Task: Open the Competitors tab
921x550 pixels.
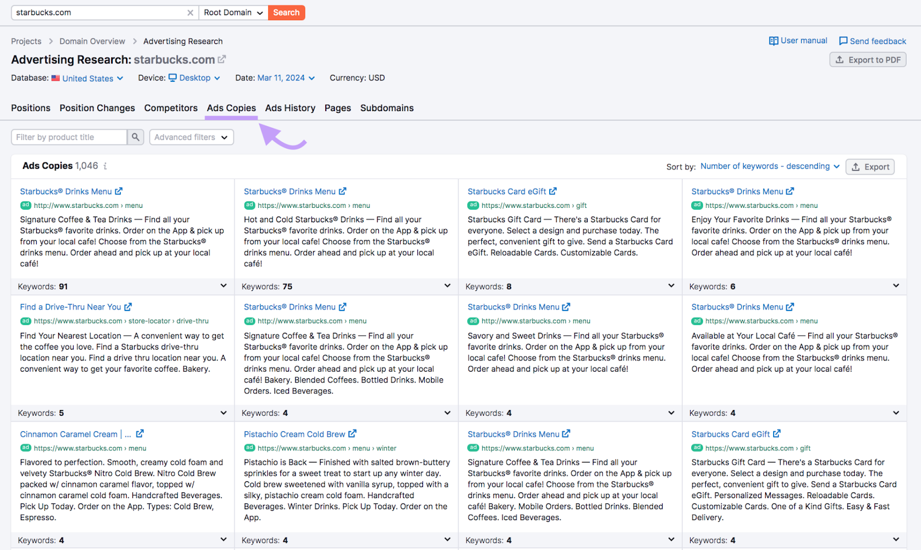Action: point(171,108)
